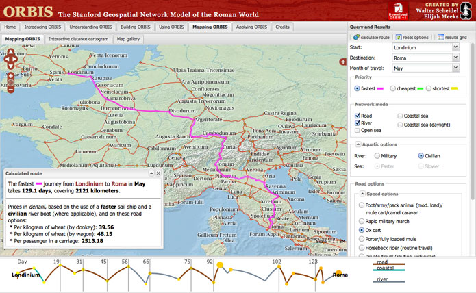Enable Coastal sea (daylight) checkbox
This screenshot has height=293, width=476.
(400, 125)
